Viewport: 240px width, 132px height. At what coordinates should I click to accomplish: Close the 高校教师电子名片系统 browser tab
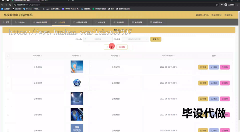38,1
